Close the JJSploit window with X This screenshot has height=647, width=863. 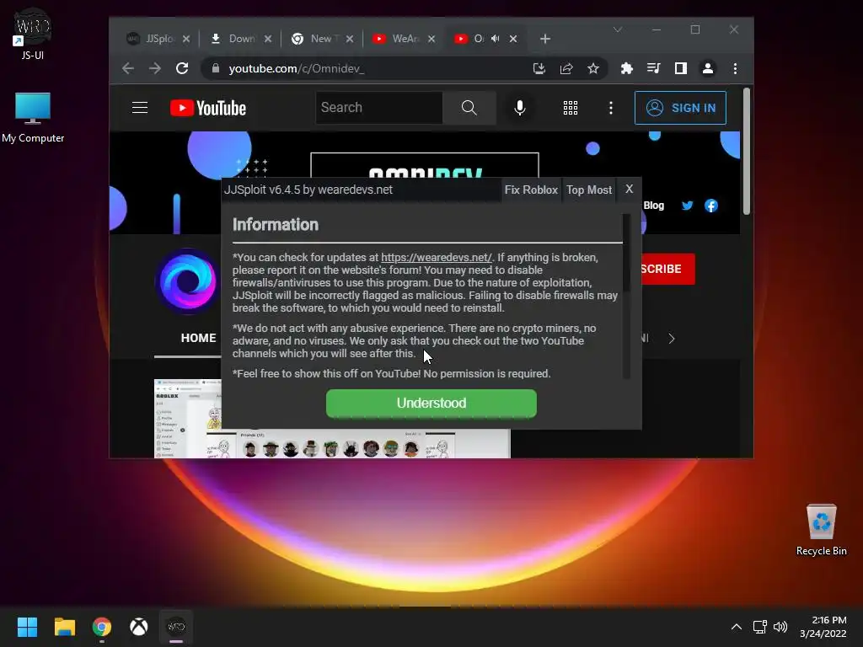pyautogui.click(x=629, y=190)
